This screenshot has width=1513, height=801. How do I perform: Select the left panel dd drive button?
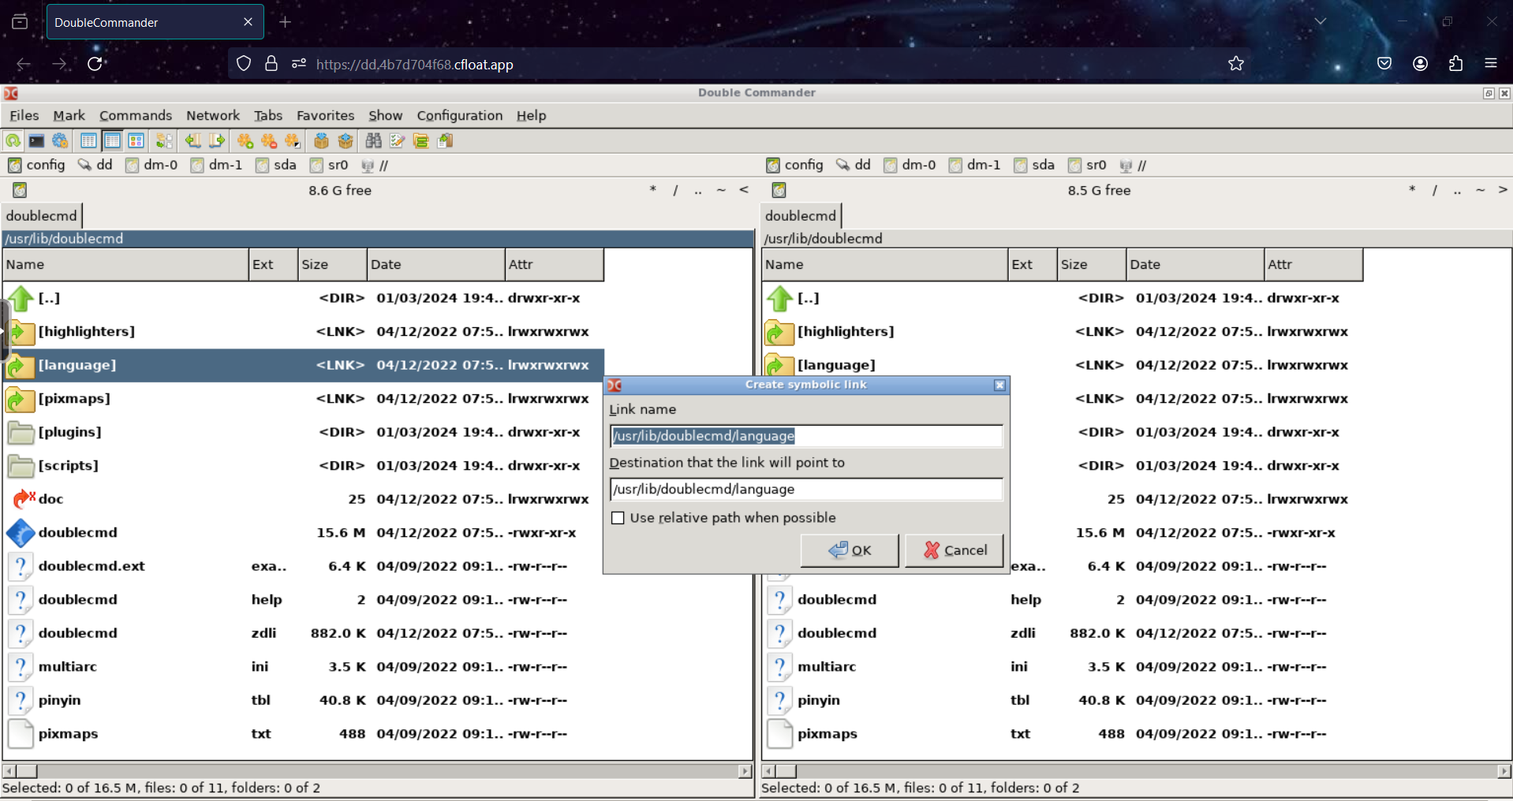[x=95, y=165]
